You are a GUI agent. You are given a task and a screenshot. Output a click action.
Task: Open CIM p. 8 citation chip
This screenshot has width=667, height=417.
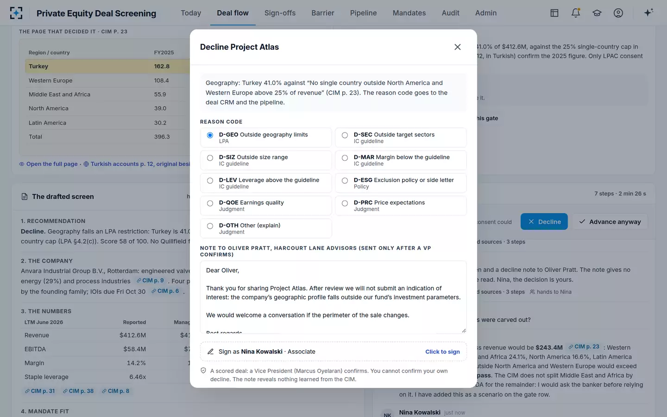(115, 391)
